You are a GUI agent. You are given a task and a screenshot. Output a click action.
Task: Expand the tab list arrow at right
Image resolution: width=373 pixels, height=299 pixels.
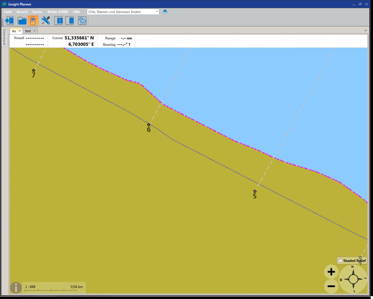(x=366, y=31)
